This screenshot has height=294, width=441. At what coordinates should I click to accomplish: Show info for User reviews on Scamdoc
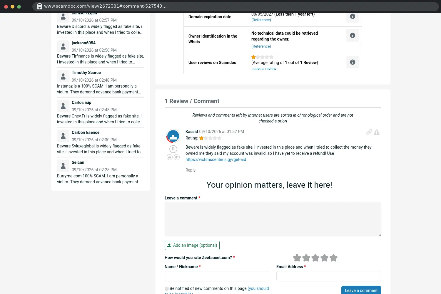point(353,62)
